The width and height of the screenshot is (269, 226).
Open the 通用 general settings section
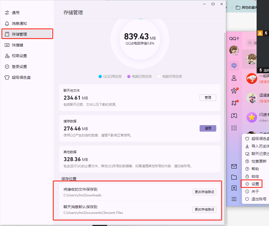(x=27, y=13)
